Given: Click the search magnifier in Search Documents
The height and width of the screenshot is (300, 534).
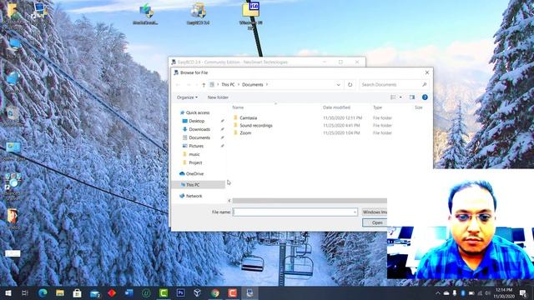Looking at the screenshot, I should tap(425, 85).
